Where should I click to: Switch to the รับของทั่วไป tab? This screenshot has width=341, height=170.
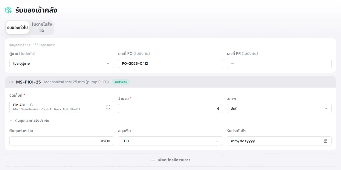(17, 27)
